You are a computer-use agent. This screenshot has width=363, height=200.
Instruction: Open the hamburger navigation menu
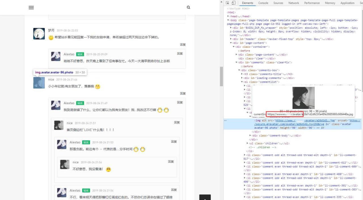coord(31,8)
